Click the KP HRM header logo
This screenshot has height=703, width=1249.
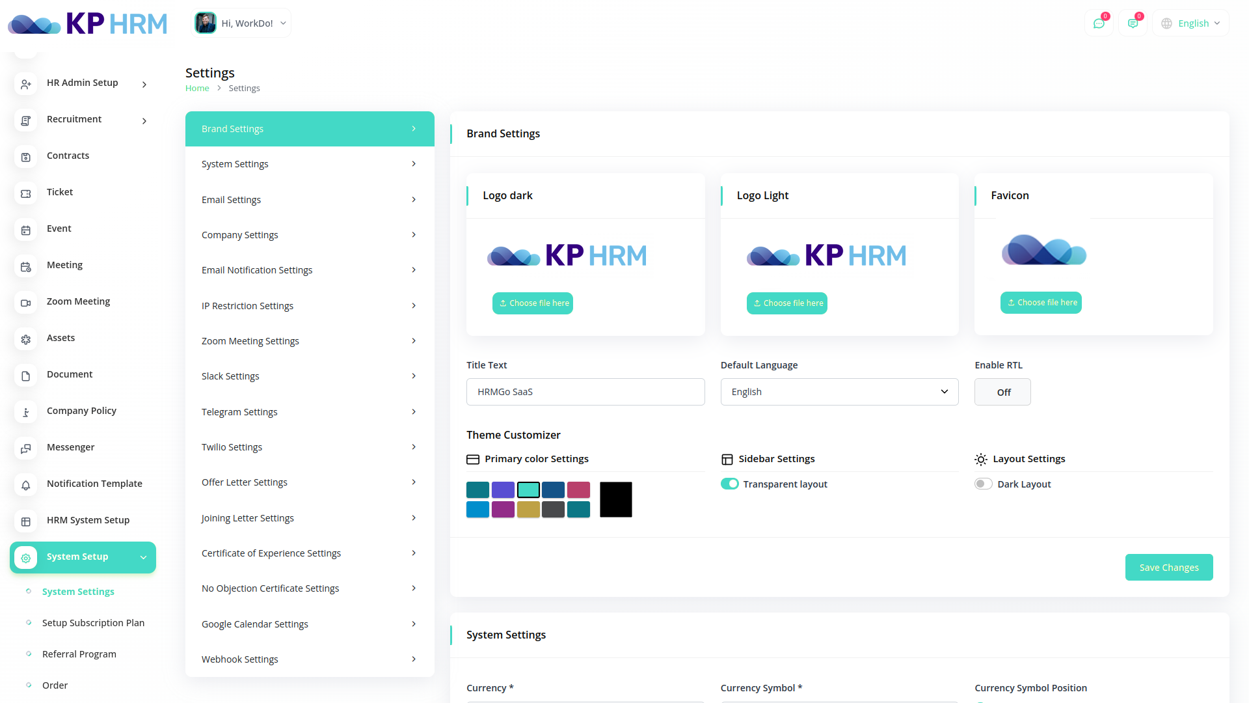pos(87,23)
